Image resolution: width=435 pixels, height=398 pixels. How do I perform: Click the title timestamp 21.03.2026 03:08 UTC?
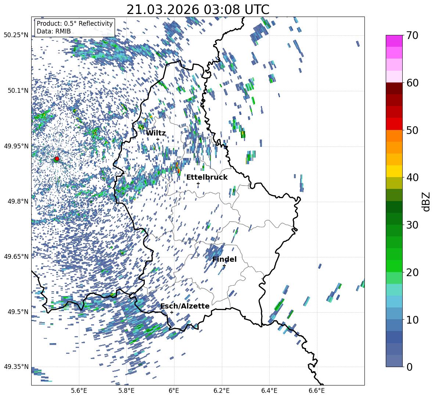(198, 10)
